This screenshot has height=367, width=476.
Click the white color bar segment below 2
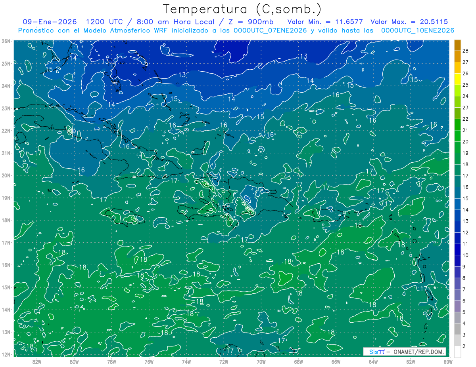458,352
